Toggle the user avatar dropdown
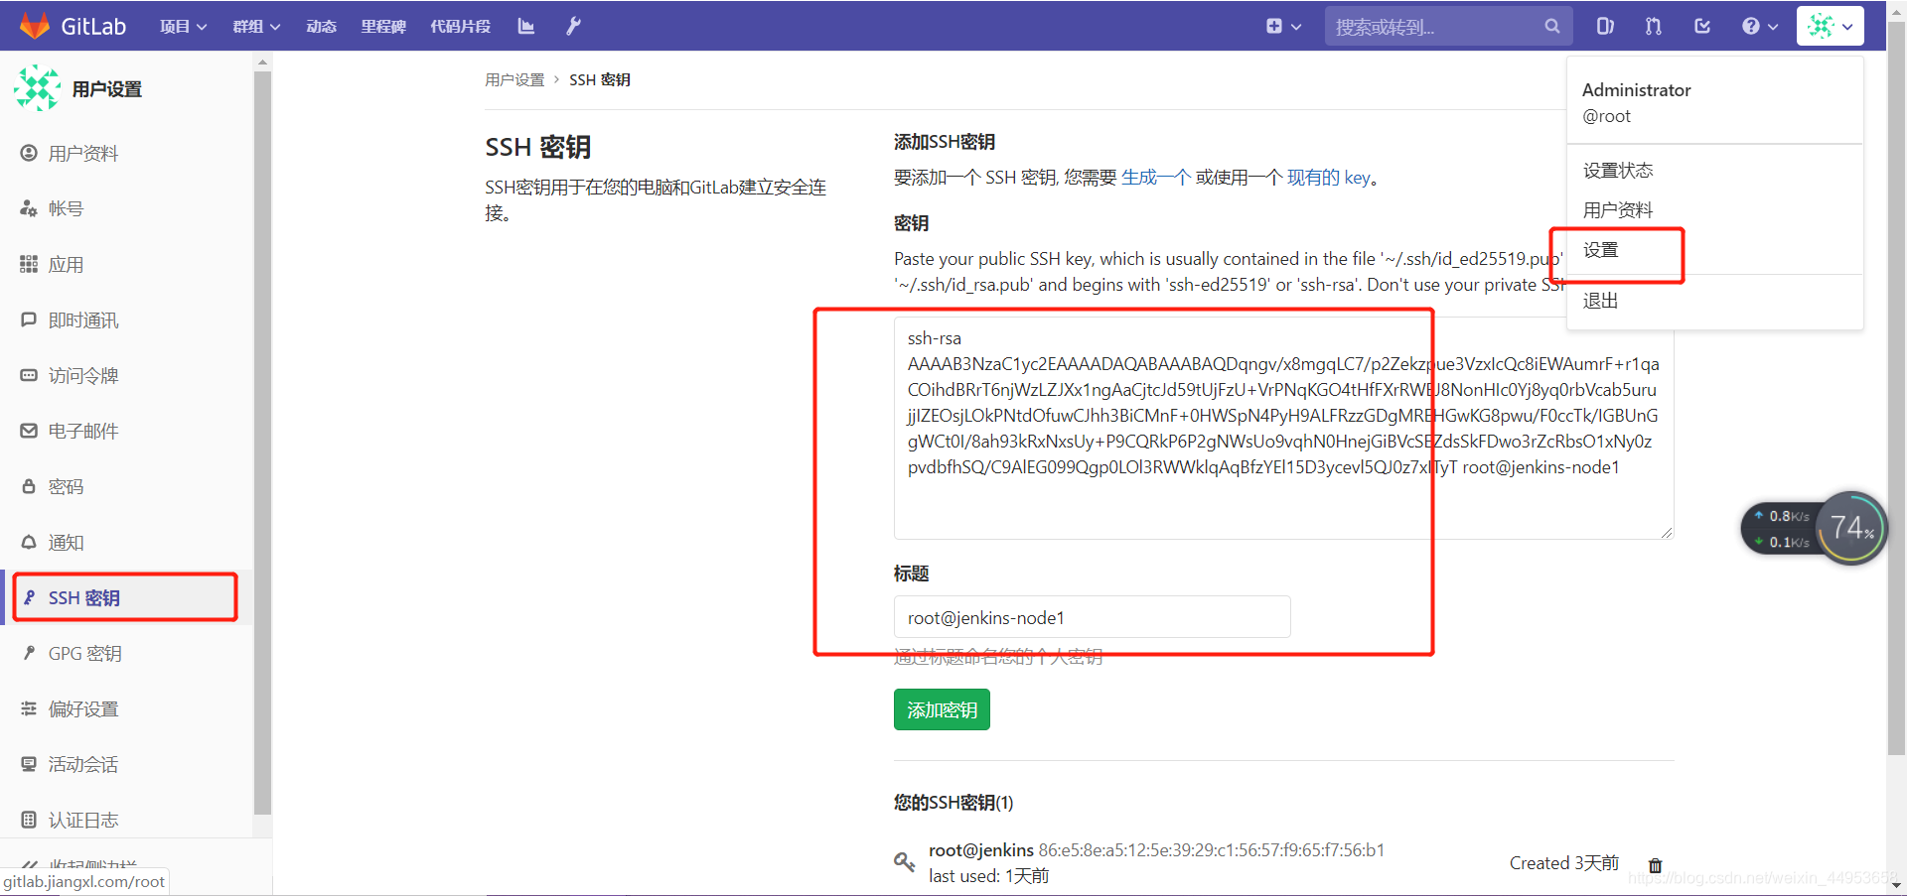Screen dimensions: 1907x896 click(1831, 27)
